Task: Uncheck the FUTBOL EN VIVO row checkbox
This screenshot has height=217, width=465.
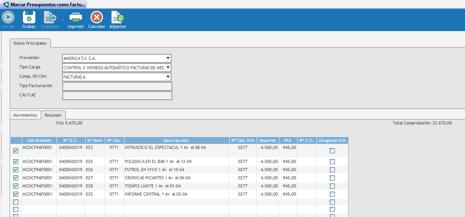Action: tap(16, 170)
